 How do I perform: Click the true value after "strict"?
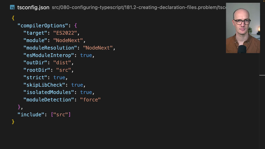(59, 78)
